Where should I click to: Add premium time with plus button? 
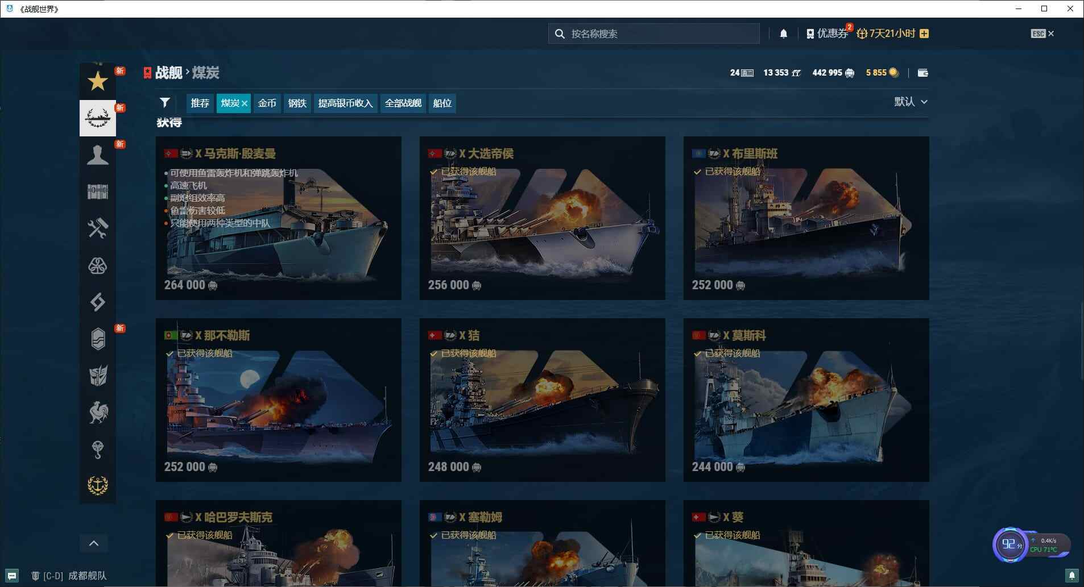click(x=924, y=34)
